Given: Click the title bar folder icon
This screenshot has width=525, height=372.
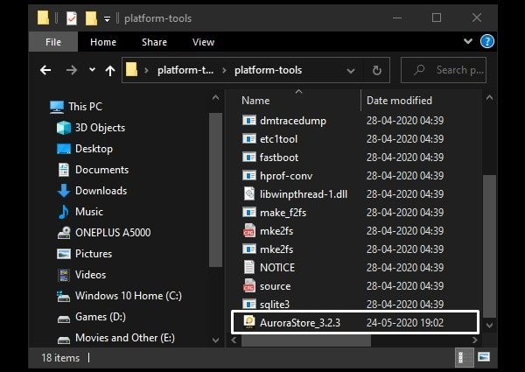Looking at the screenshot, I should click(43, 18).
